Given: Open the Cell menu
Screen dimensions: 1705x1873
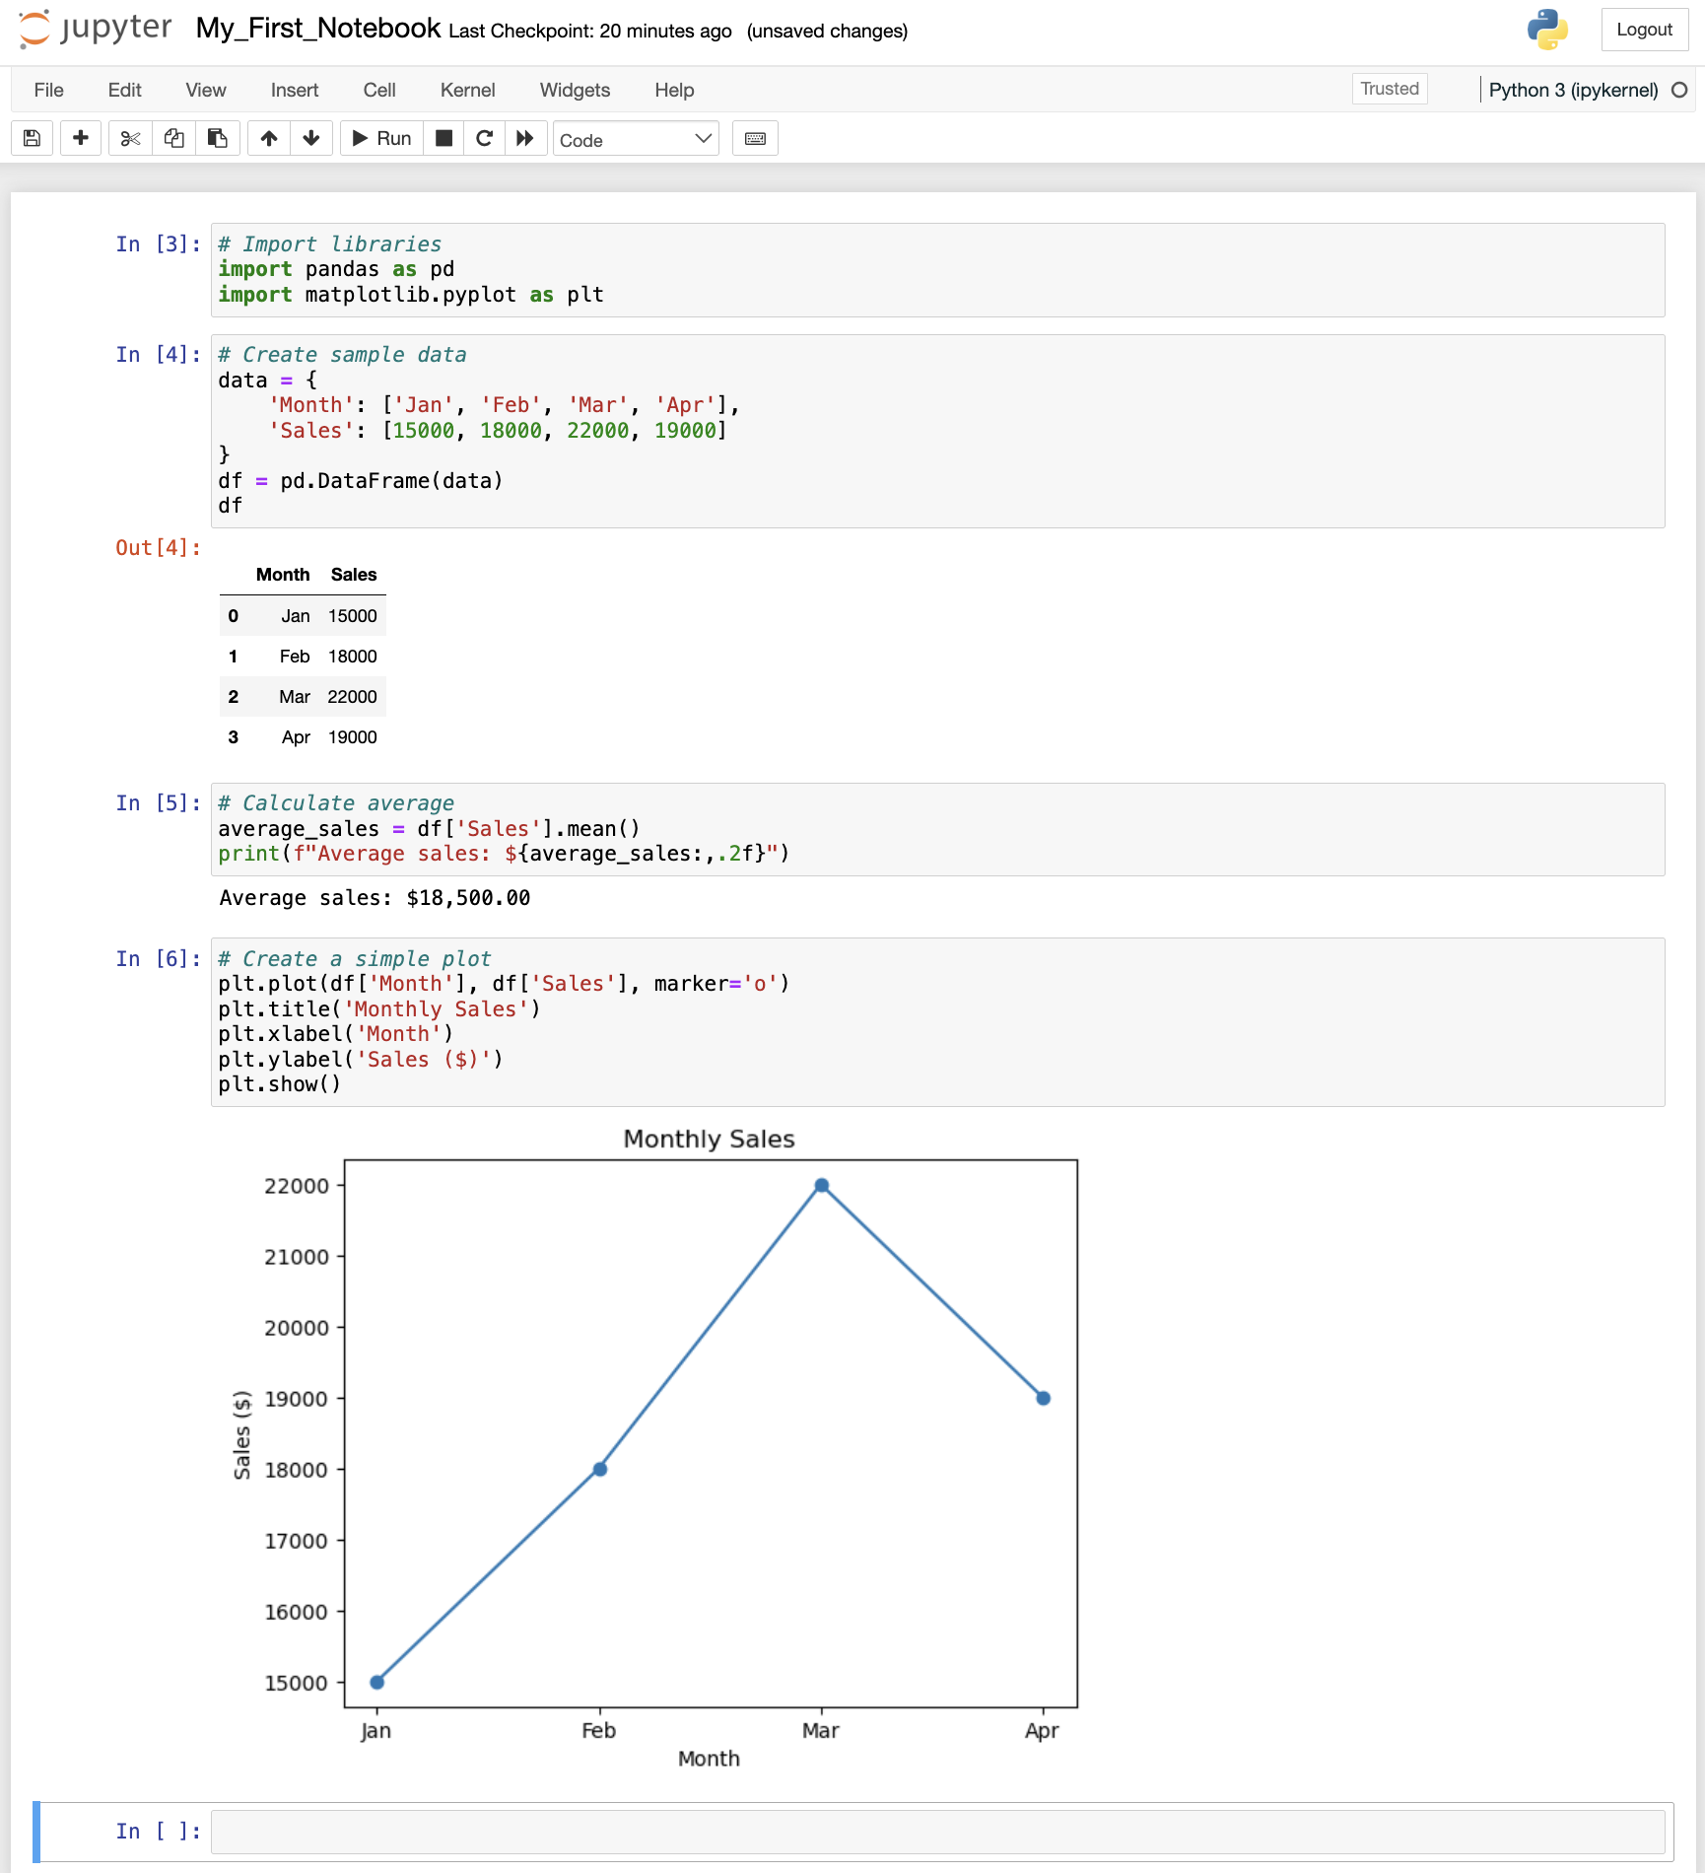Looking at the screenshot, I should tap(378, 90).
